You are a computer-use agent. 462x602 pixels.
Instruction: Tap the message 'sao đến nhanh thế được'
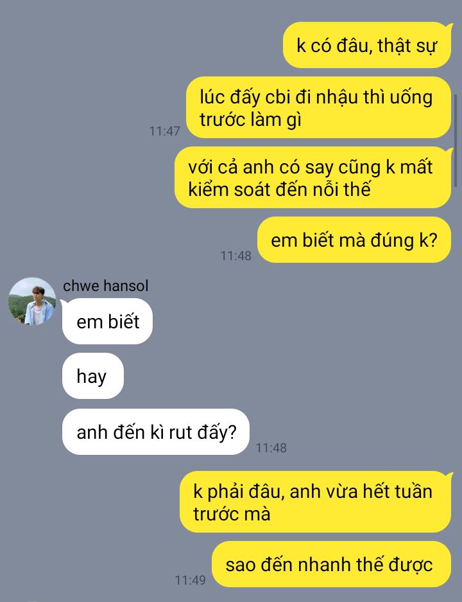331,564
